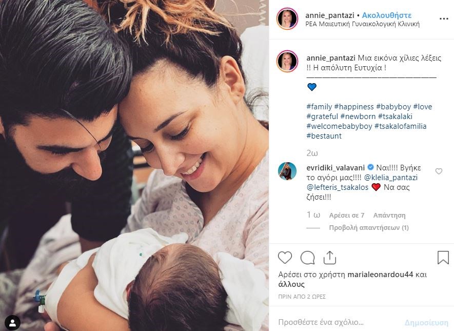Save the post with the bookmark icon
The image size is (454, 331).
(443, 258)
